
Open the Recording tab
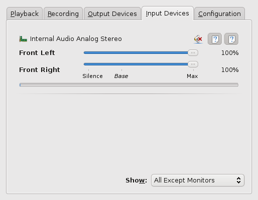click(63, 13)
